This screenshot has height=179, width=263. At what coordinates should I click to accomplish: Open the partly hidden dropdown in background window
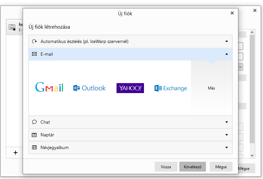(241, 67)
